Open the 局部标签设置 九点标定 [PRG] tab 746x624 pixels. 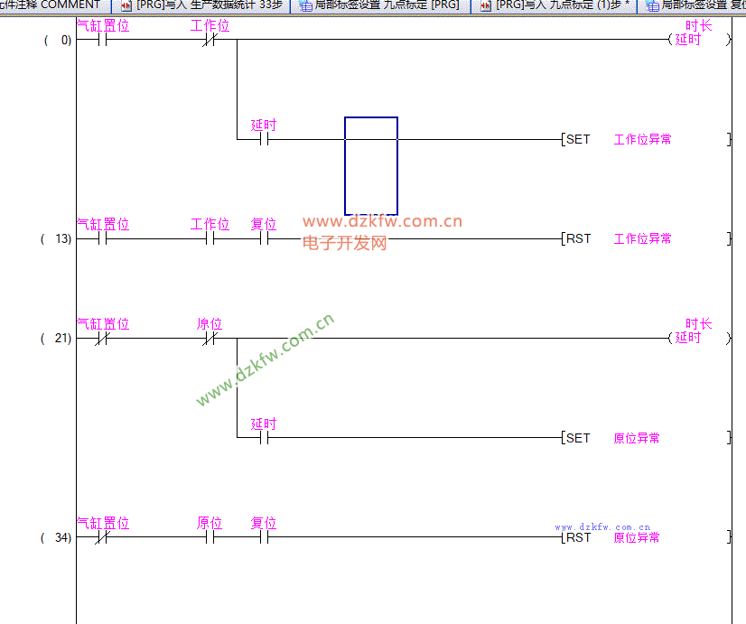click(387, 5)
